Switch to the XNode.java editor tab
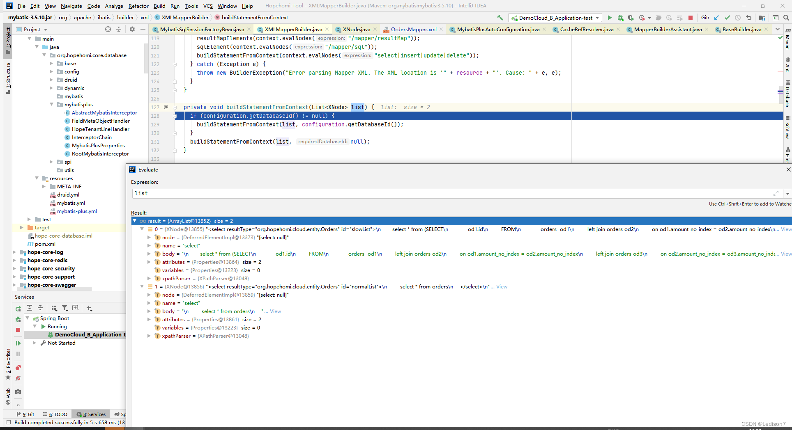Image resolution: width=792 pixels, height=430 pixels. tap(357, 29)
